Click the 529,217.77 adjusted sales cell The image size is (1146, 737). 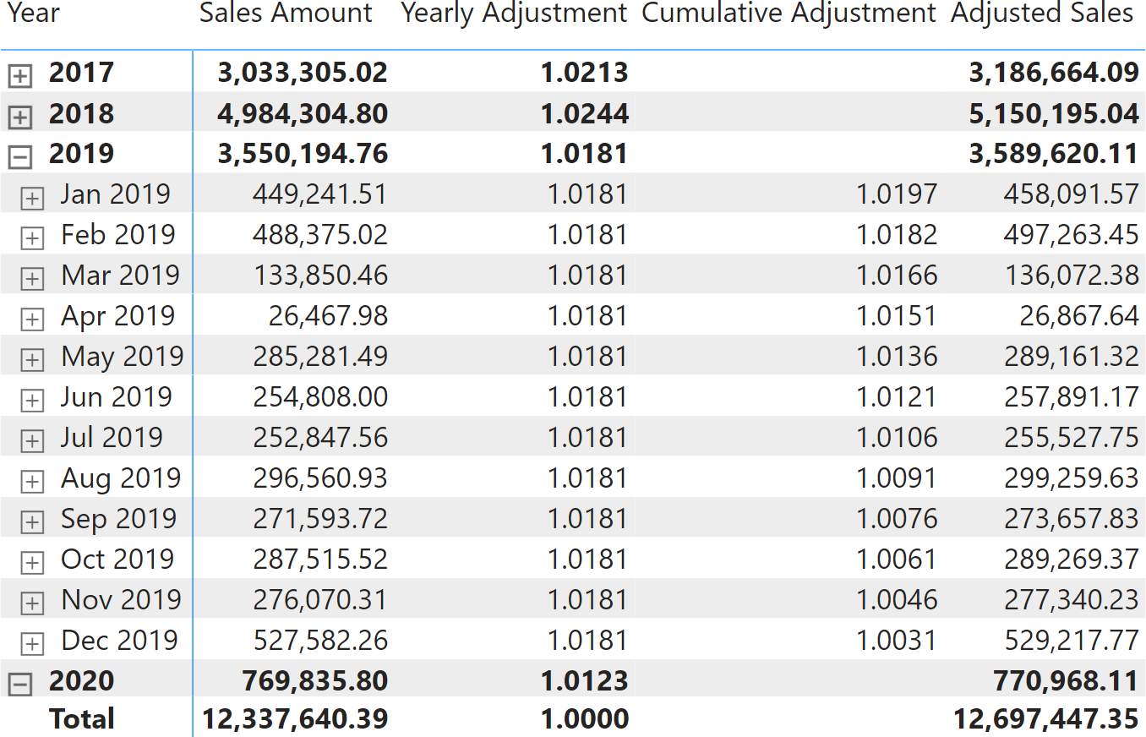coord(1072,641)
